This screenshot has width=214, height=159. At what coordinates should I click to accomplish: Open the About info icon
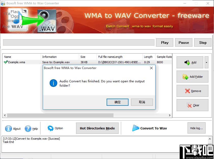click(x=8, y=128)
